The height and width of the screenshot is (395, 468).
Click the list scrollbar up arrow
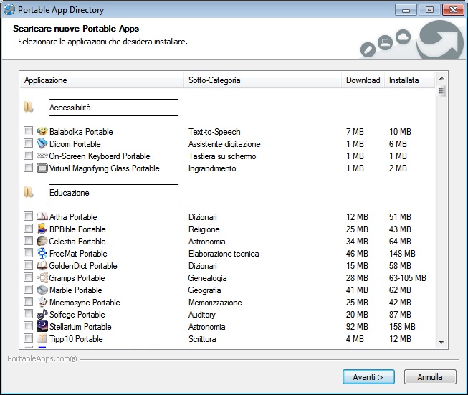[x=441, y=78]
